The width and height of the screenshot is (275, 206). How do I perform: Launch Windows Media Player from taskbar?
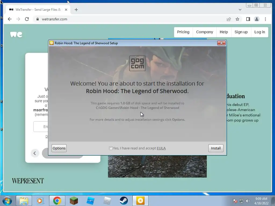tap(40, 201)
